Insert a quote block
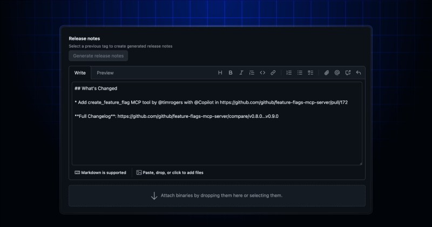 [x=252, y=73]
